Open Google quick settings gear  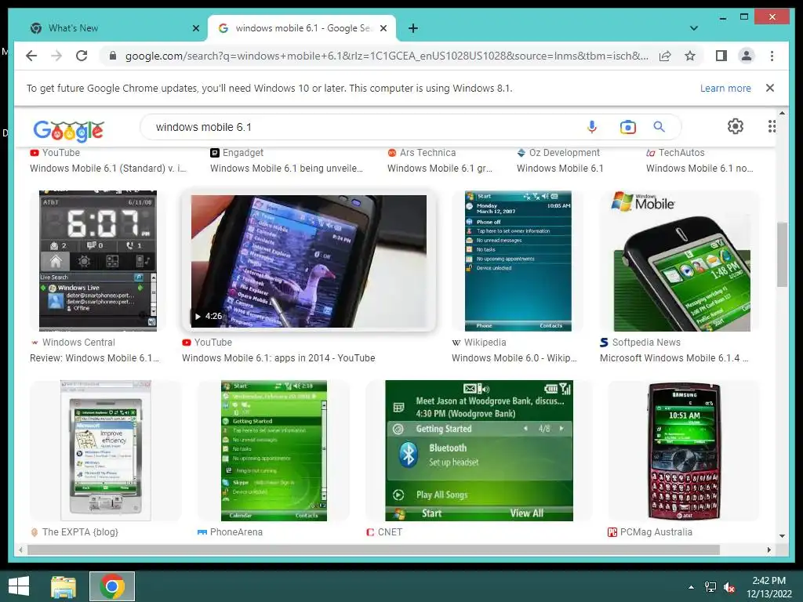click(x=736, y=126)
